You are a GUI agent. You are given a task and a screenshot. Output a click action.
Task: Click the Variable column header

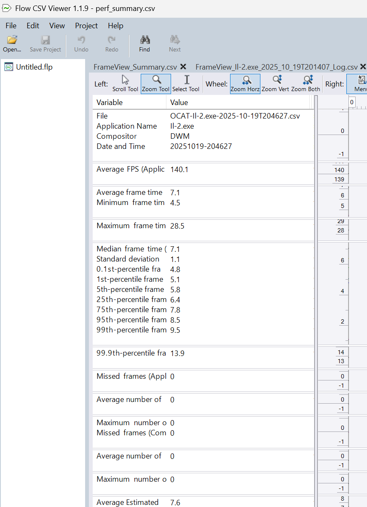click(110, 102)
